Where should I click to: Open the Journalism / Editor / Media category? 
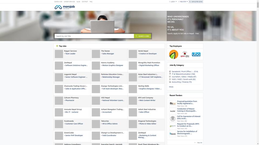pyautogui.click(x=184, y=77)
